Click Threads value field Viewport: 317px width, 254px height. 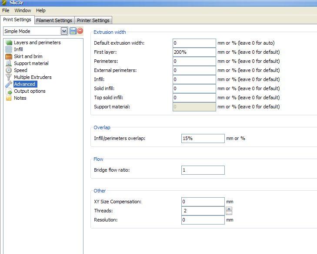(203, 211)
